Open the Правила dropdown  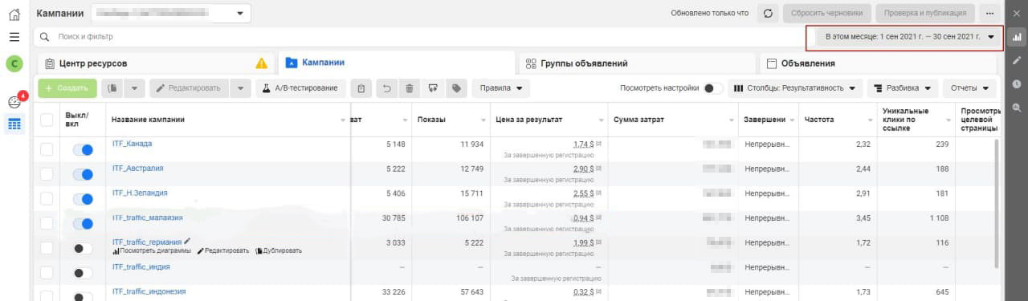500,88
